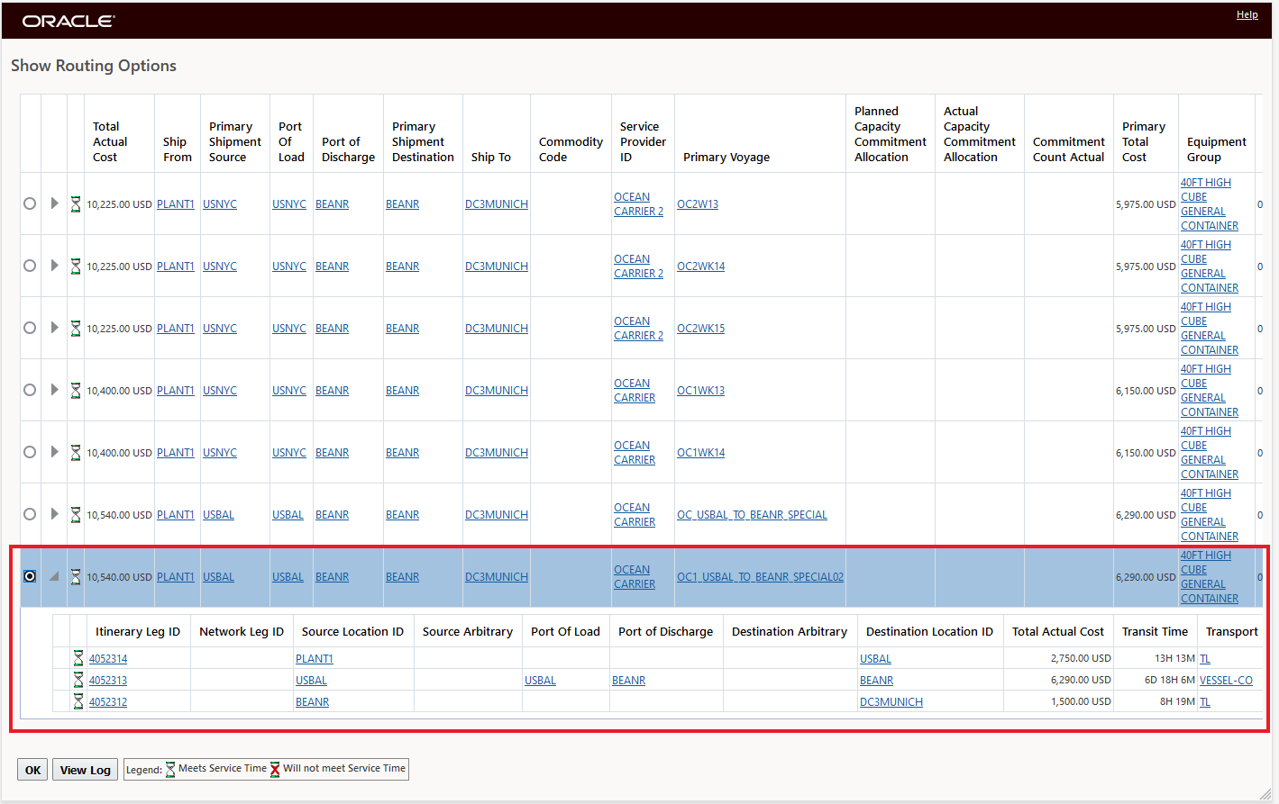
Task: Open BEANR port of discharge in leg 4052313
Action: pyautogui.click(x=628, y=681)
